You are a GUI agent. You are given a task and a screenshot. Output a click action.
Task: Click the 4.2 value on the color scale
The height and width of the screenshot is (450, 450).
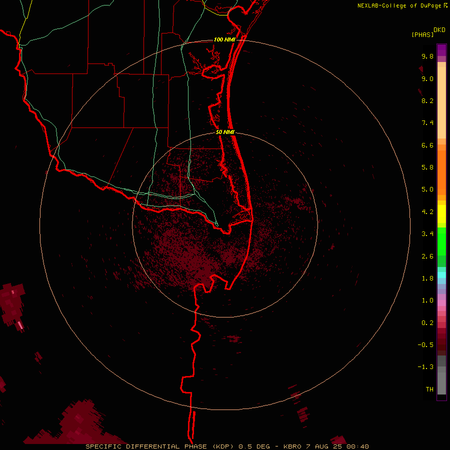coord(427,212)
